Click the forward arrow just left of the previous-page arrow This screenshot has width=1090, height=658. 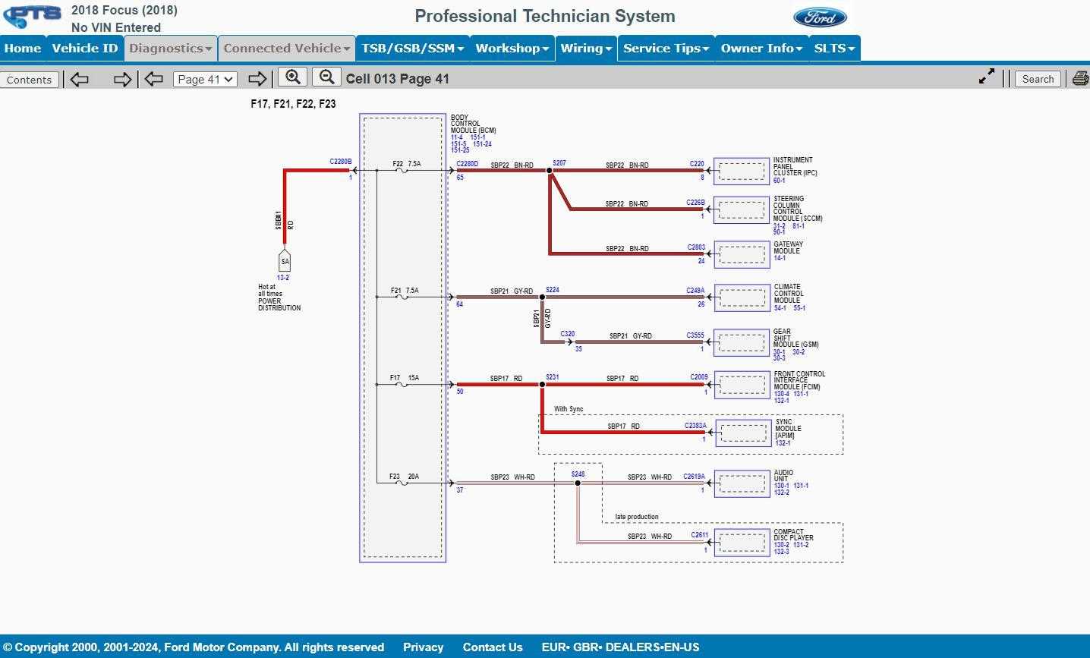[121, 79]
